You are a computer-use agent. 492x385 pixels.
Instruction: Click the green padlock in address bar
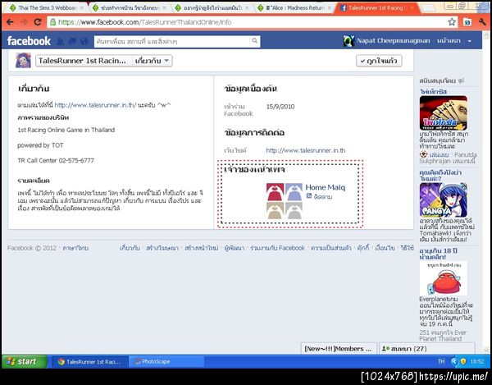pos(53,22)
